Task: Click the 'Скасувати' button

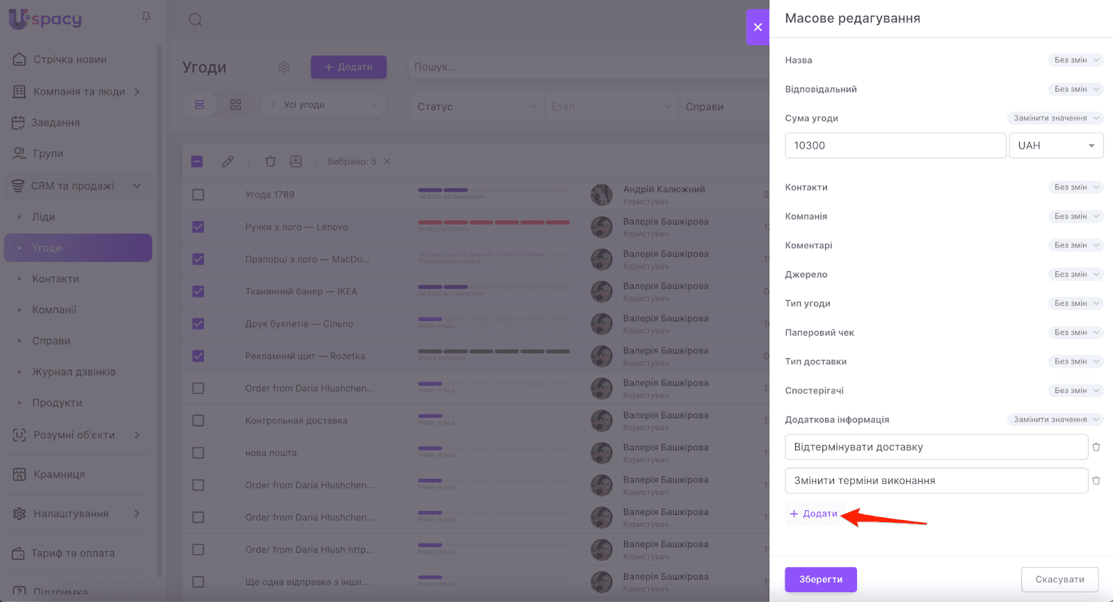Action: 1059,579
